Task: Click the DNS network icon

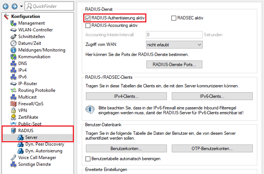Action: pyautogui.click(x=13, y=63)
